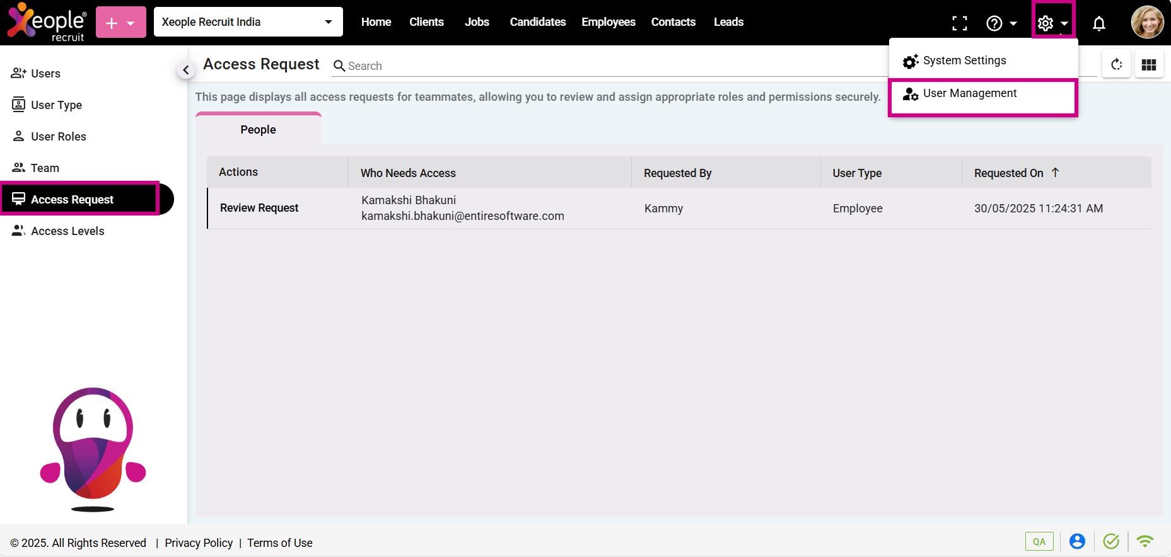The width and height of the screenshot is (1171, 557).
Task: Click the fullscreen toggle icon
Action: (959, 23)
